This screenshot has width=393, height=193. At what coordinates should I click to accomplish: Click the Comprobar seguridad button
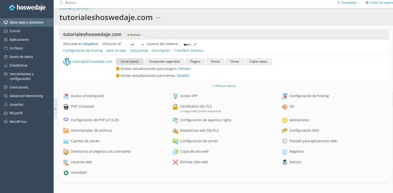164,62
